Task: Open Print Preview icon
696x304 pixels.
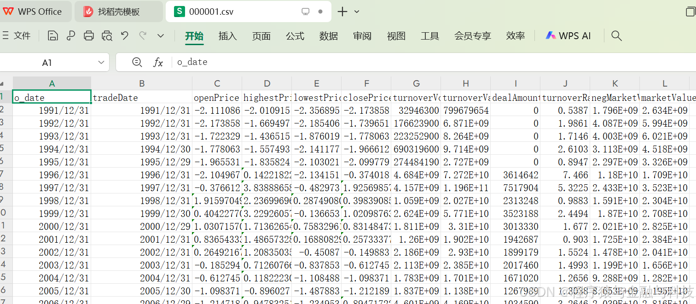Action: coord(107,35)
